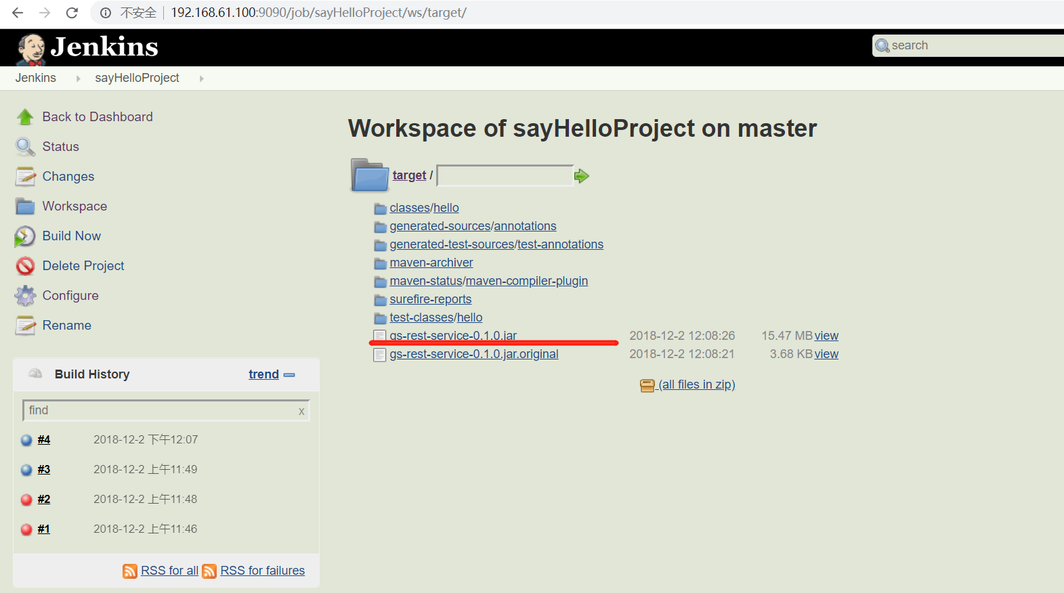Click the Back to Dashboard green arrow icon
Image resolution: width=1064 pixels, height=593 pixels.
[x=25, y=117]
